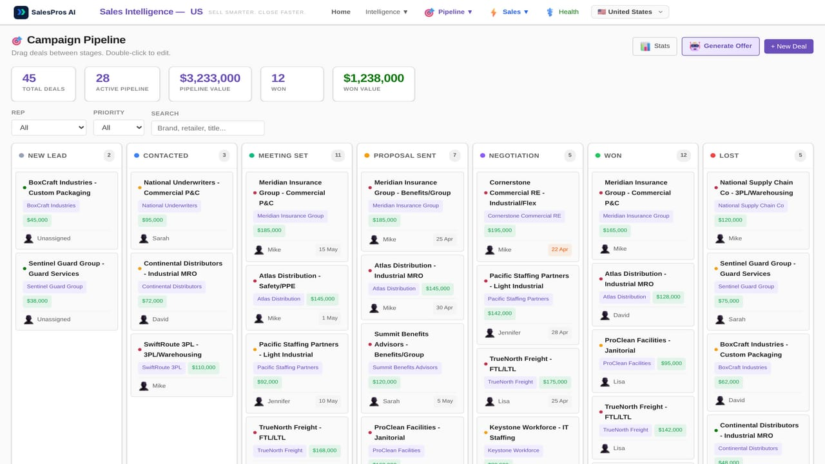The image size is (825, 464).
Task: Click the teal dot of Meeting Set column
Action: click(x=252, y=155)
